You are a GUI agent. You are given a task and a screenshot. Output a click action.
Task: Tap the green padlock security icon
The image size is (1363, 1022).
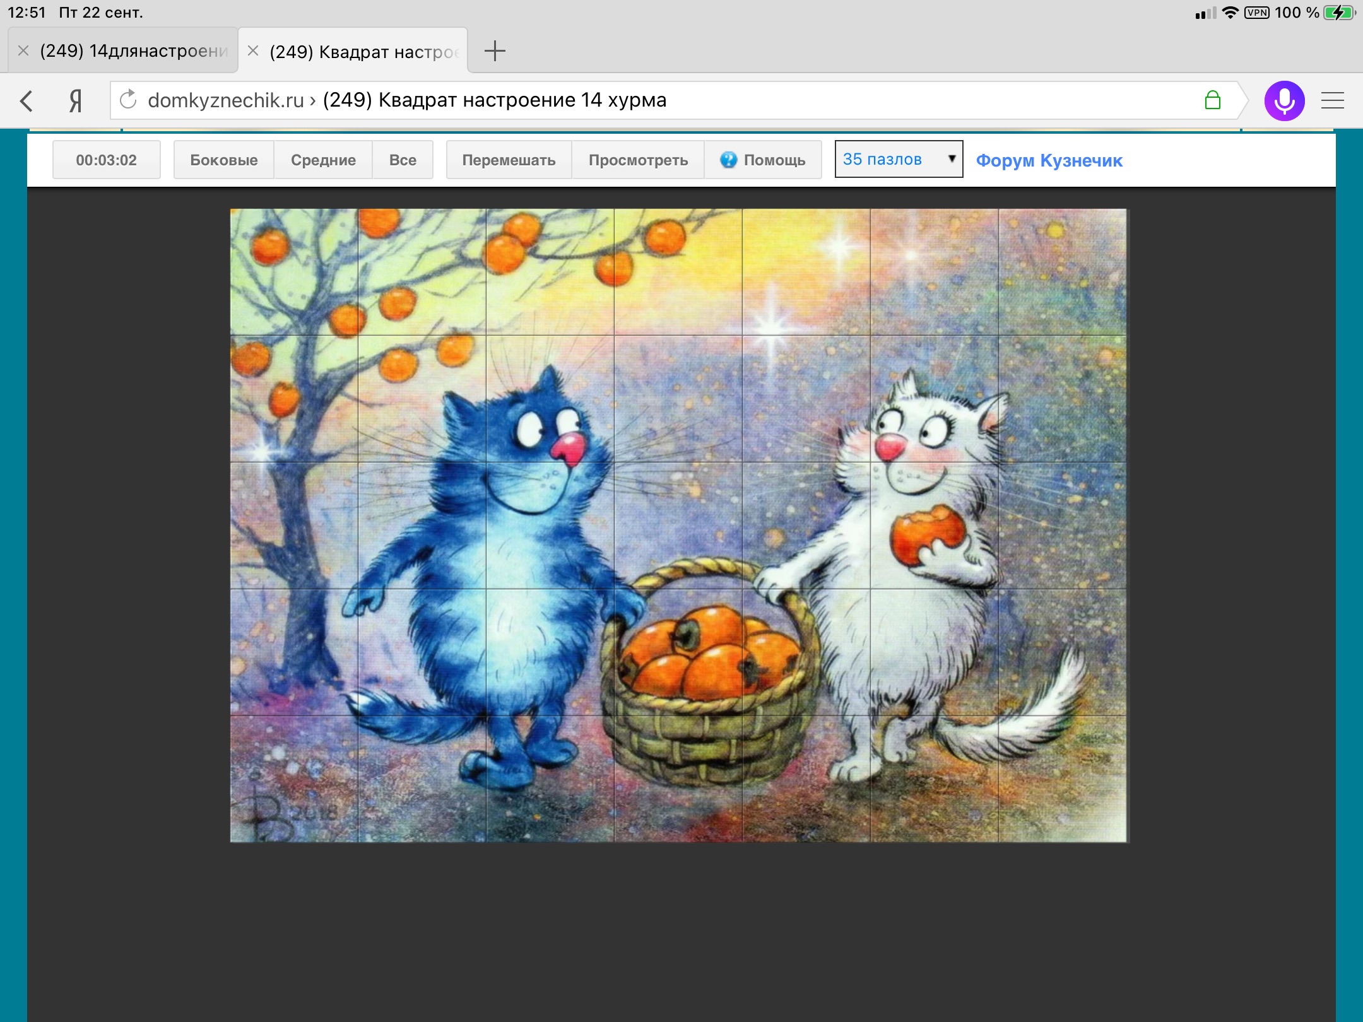tap(1212, 100)
